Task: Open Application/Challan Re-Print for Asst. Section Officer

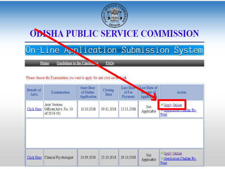Action: [x=178, y=112]
